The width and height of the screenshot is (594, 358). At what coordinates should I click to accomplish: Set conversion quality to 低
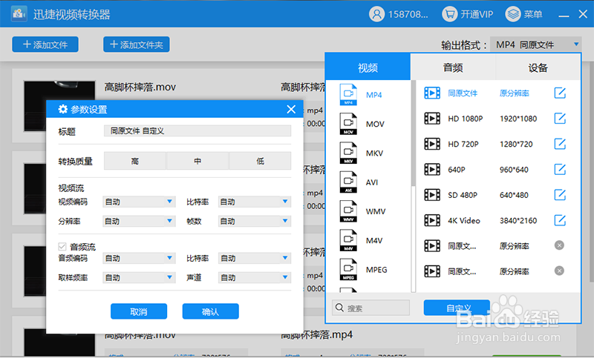click(261, 161)
